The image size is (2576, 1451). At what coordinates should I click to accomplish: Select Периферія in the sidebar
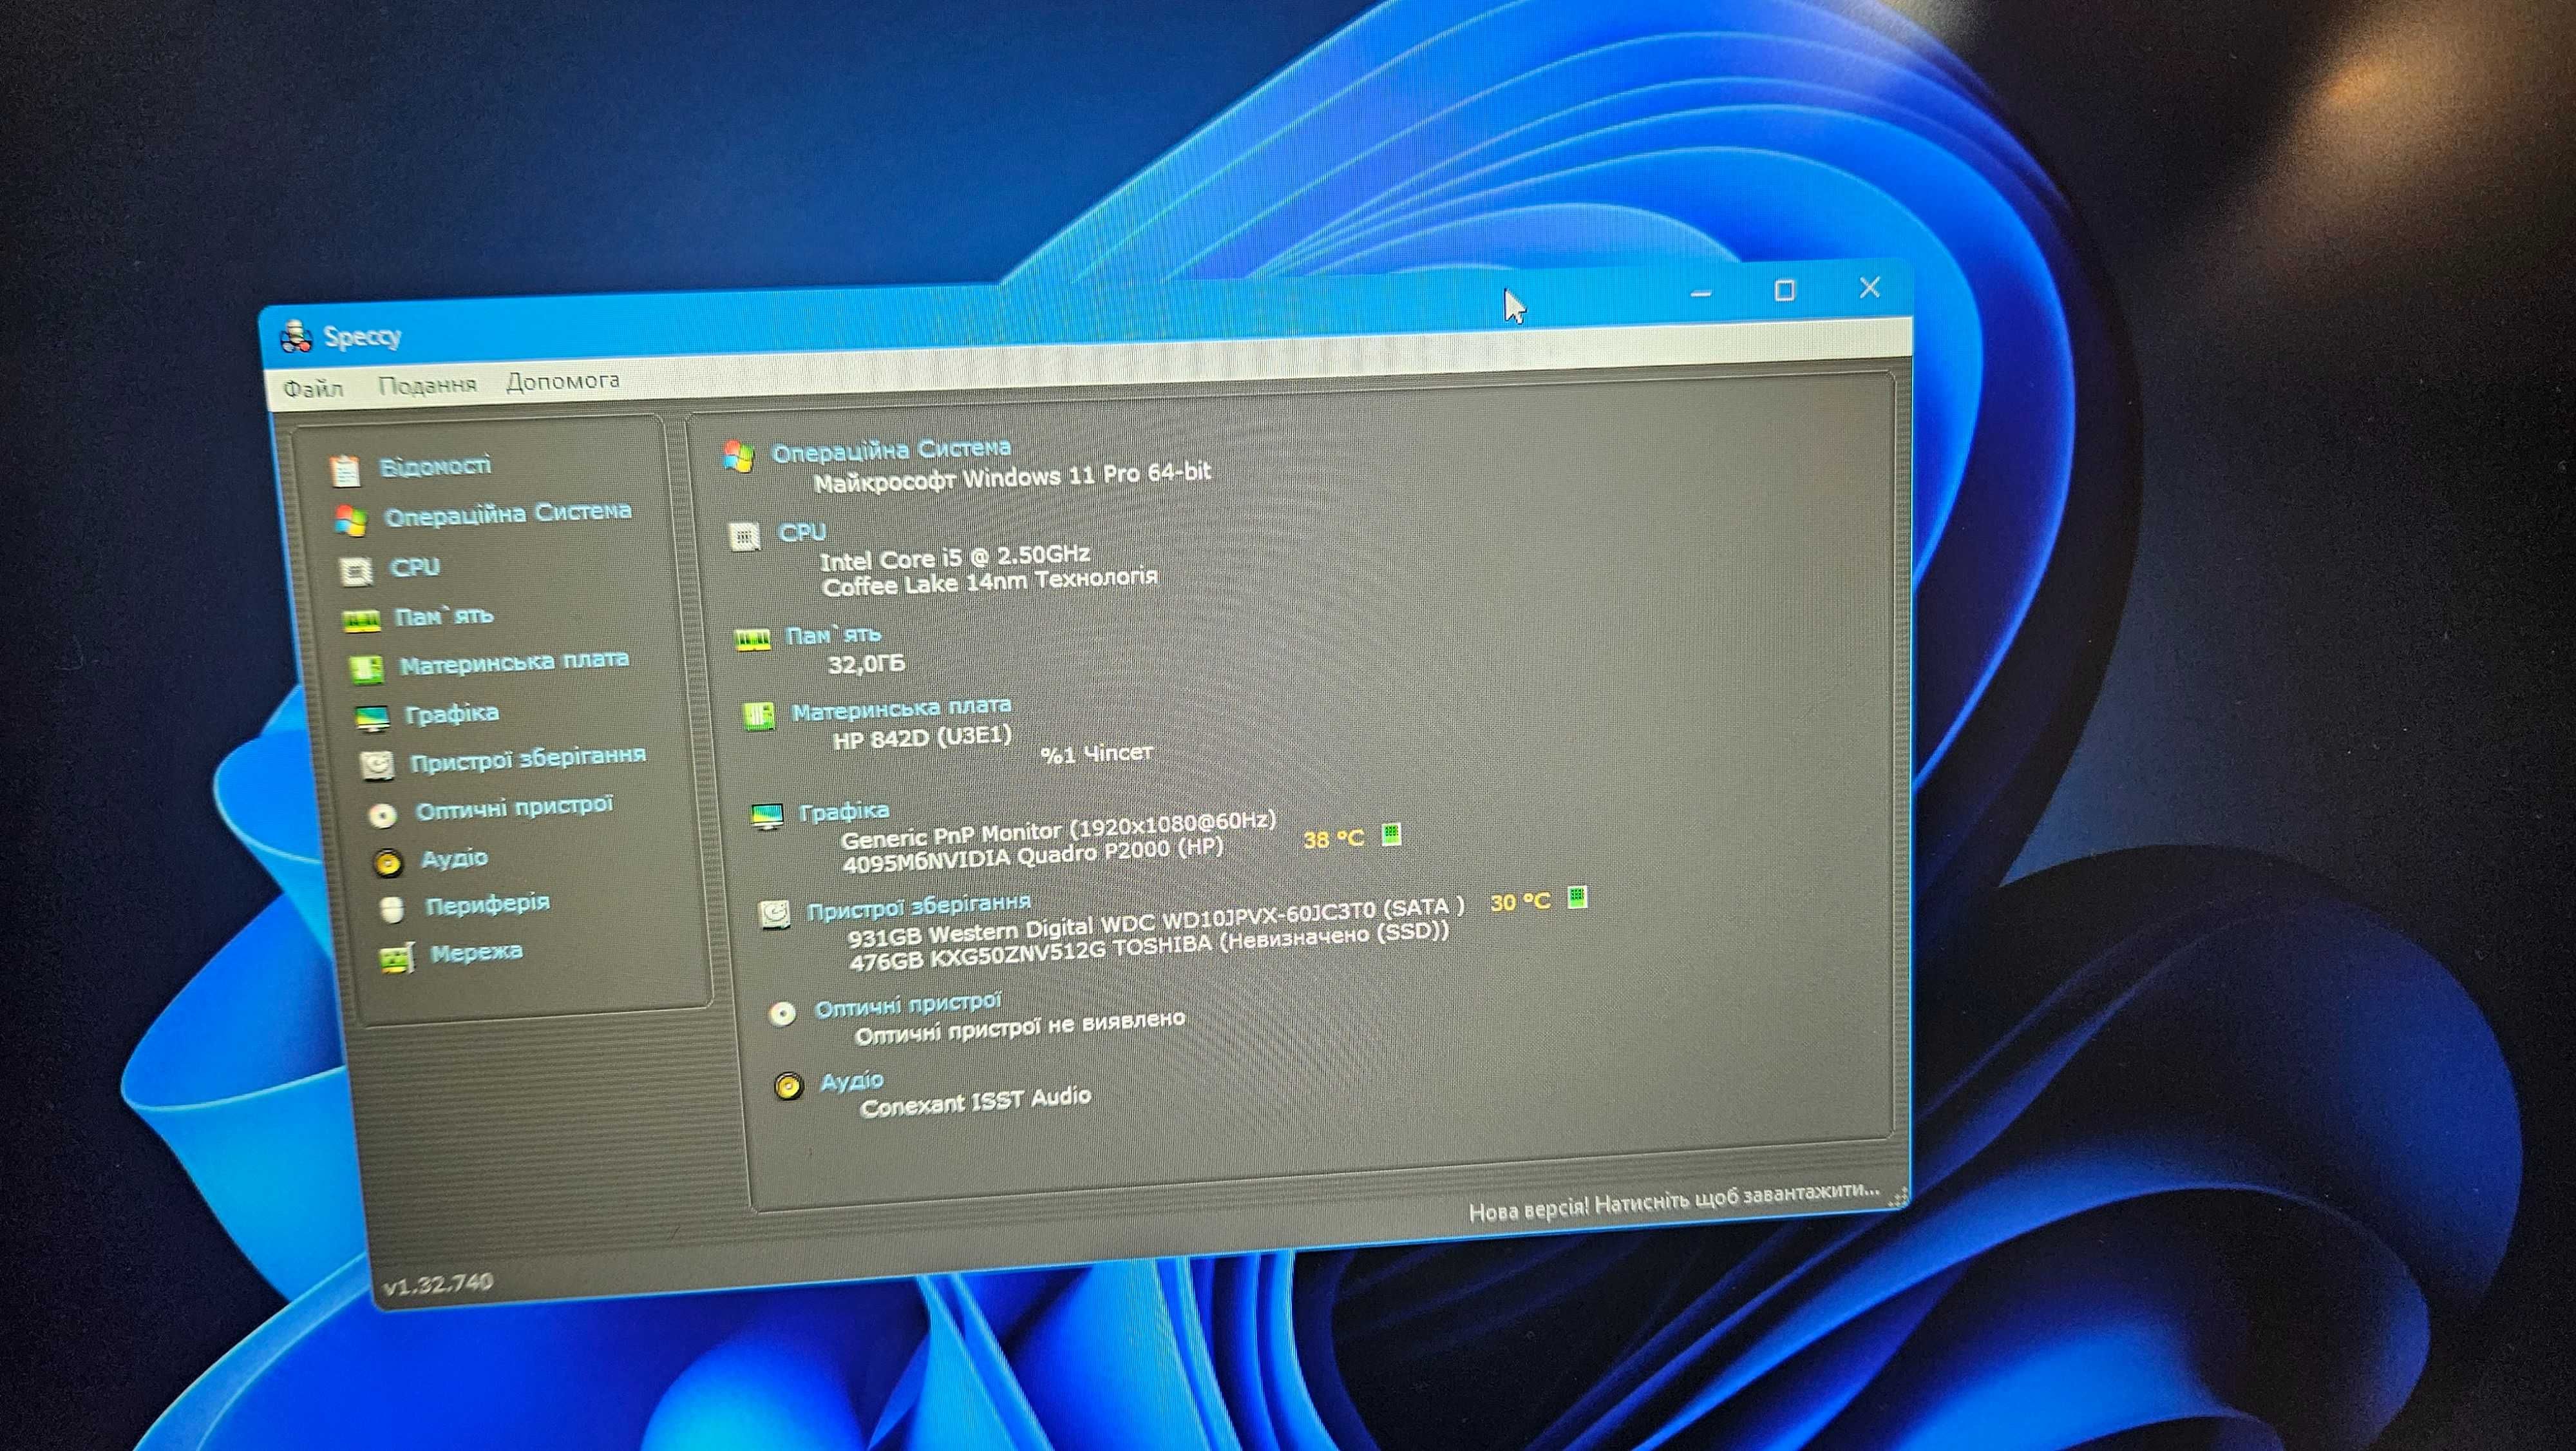(487, 903)
